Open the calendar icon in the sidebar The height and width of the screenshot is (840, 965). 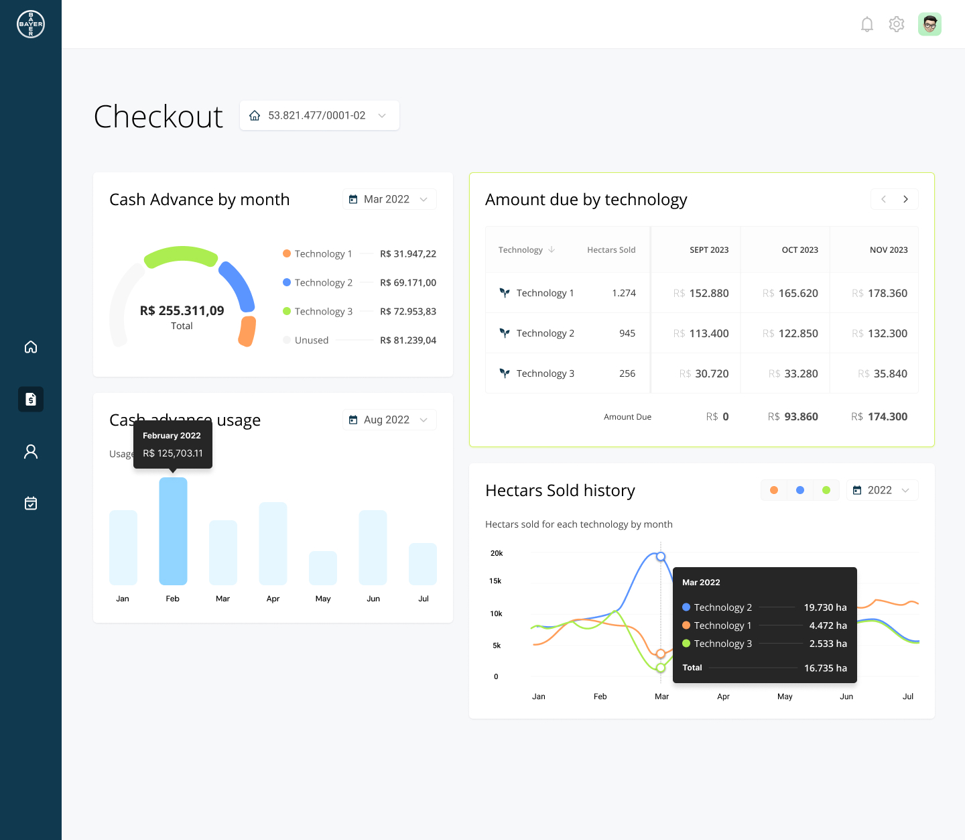31,503
